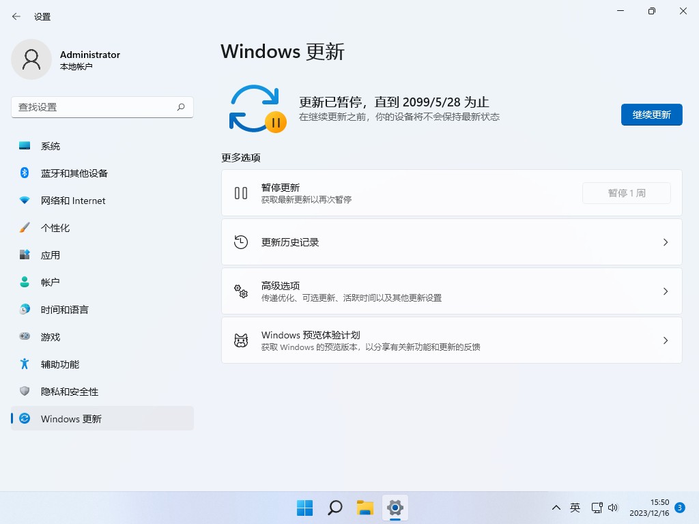Select 时间和语言 in the sidebar
The width and height of the screenshot is (699, 524).
102,309
